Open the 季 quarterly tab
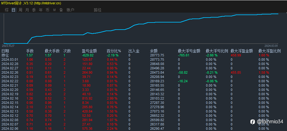This screenshot has width=287, height=131. pyautogui.click(x=34, y=10)
